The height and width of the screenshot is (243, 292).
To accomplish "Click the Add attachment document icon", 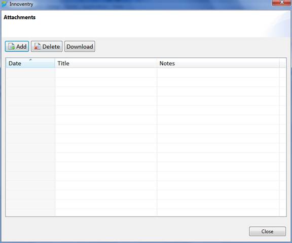I will pyautogui.click(x=12, y=46).
